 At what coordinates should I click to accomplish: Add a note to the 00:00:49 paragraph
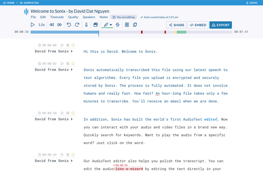tap(73, 155)
